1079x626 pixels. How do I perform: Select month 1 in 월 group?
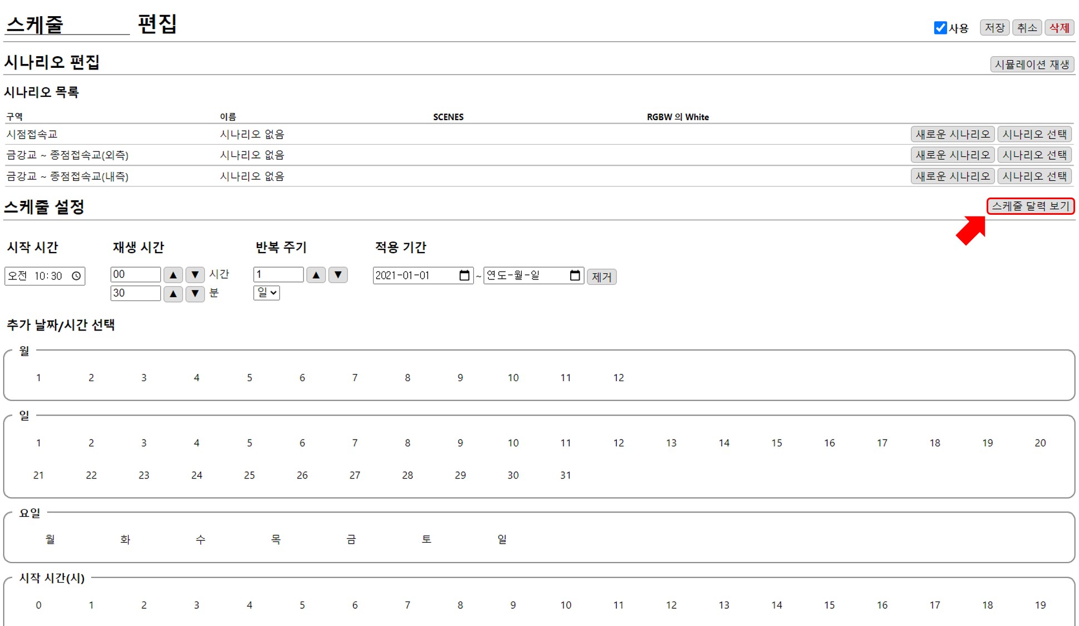pos(38,378)
